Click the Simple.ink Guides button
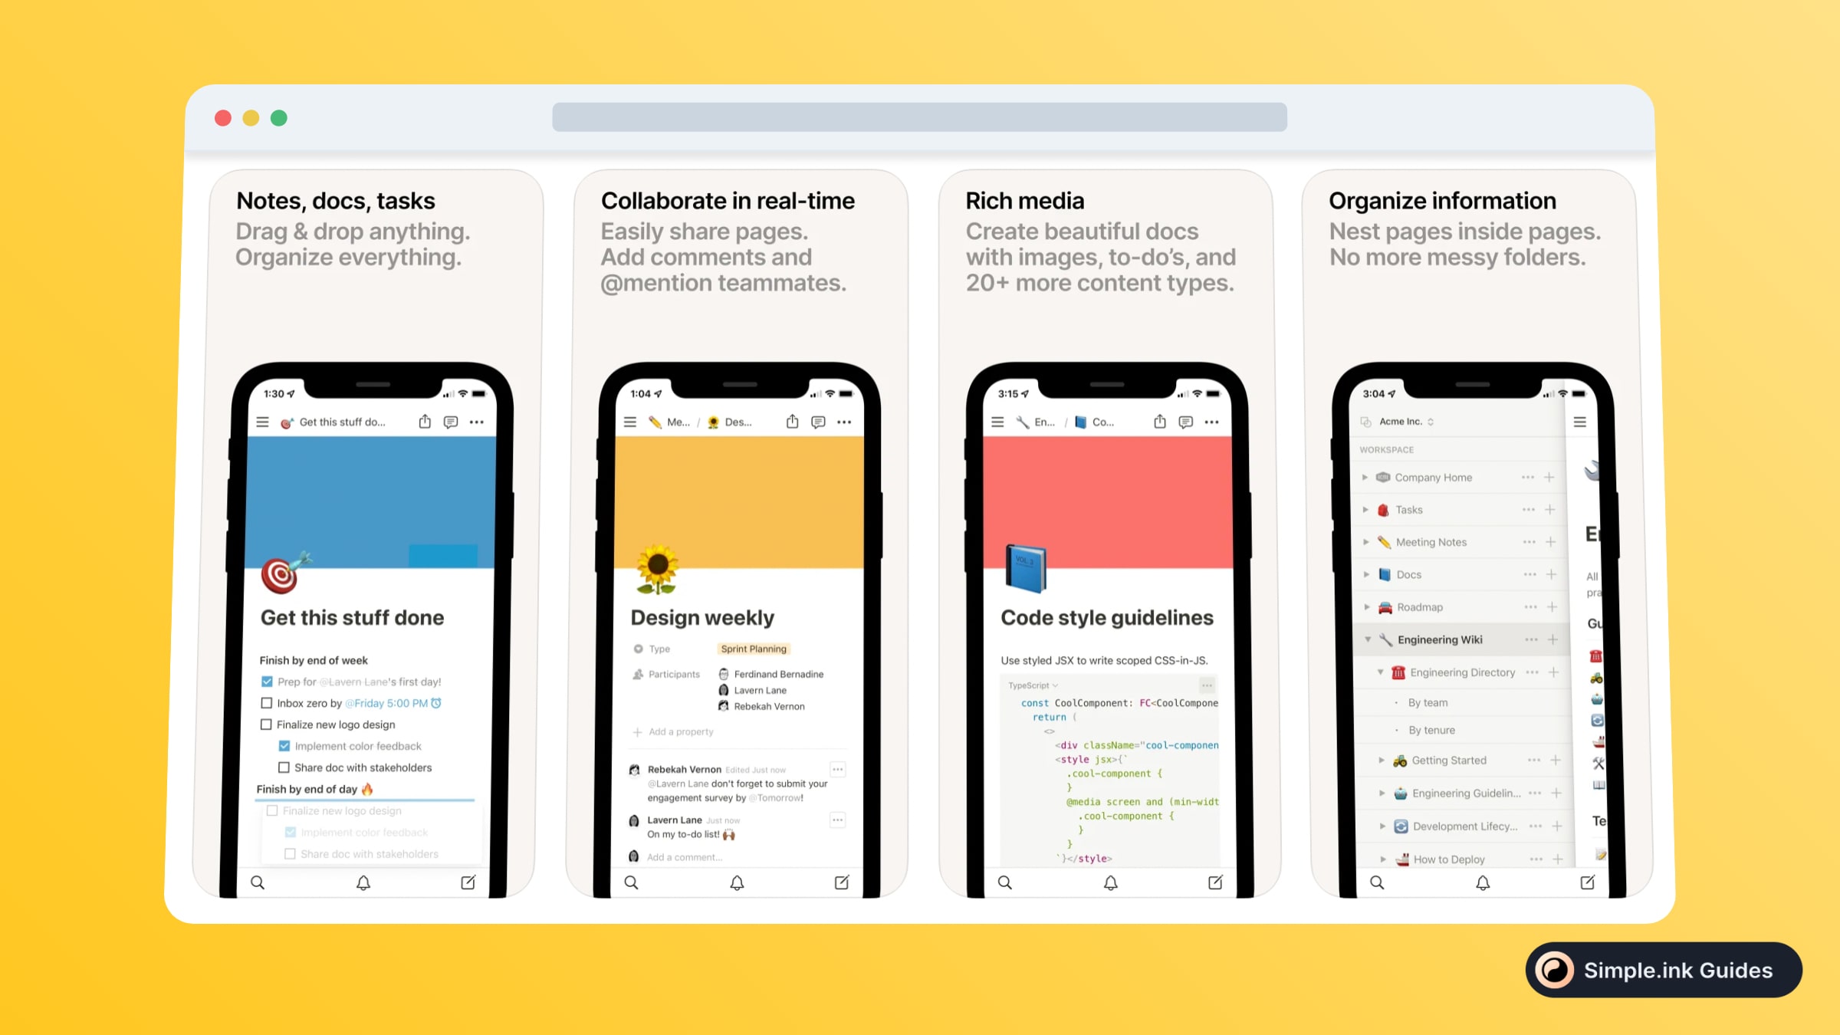 tap(1659, 969)
